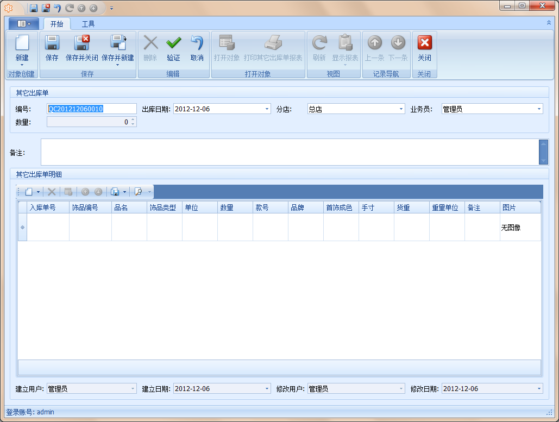Click the 货重 column header

click(x=412, y=207)
